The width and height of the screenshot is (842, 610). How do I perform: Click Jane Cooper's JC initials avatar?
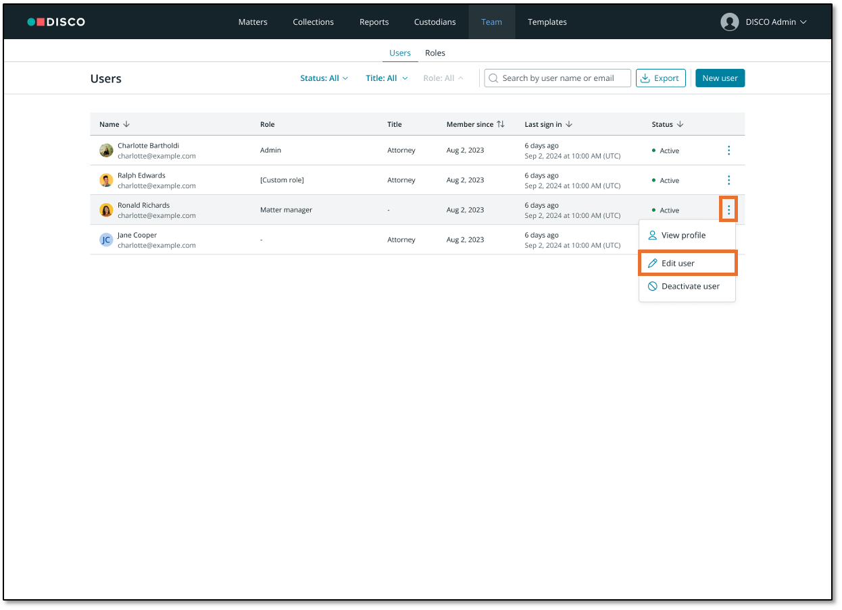tap(106, 240)
